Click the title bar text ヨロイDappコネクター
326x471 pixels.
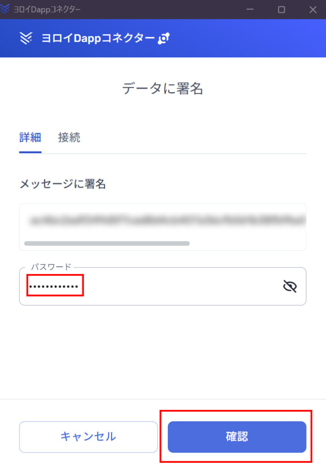(x=47, y=9)
